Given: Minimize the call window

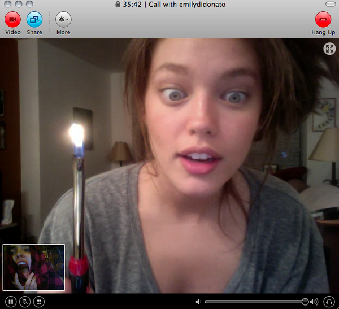Looking at the screenshot, I should click(19, 4).
